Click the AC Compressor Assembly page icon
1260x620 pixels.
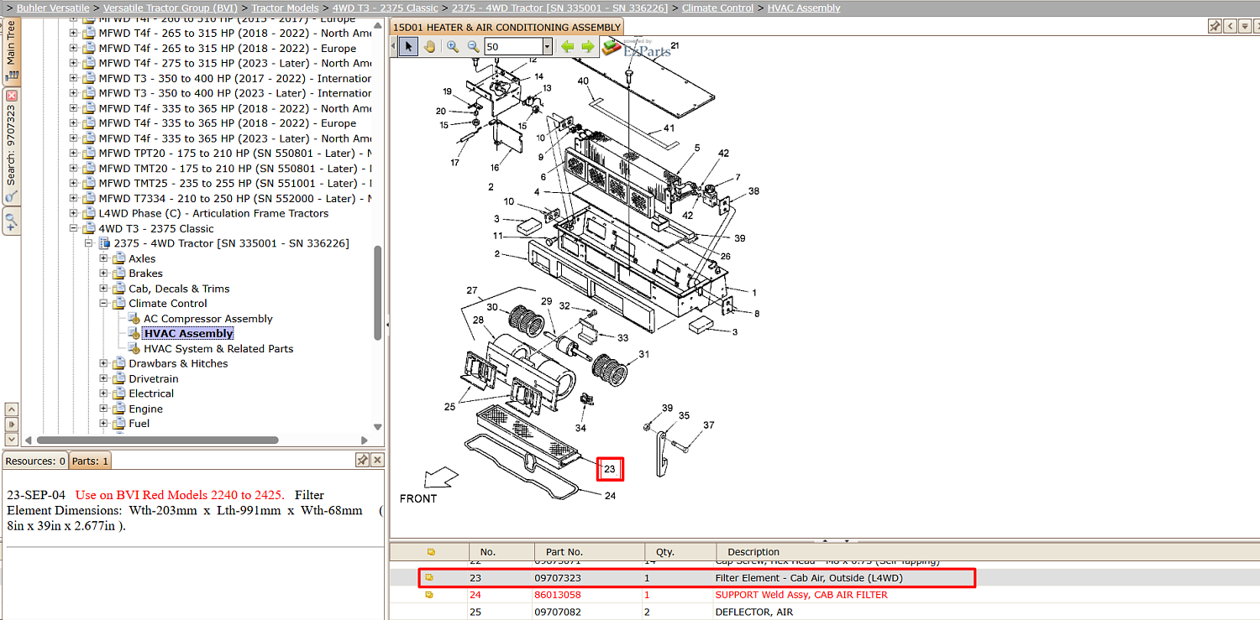tap(134, 319)
